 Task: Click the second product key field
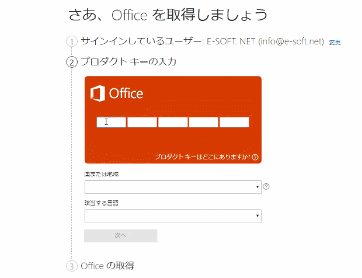tap(142, 122)
